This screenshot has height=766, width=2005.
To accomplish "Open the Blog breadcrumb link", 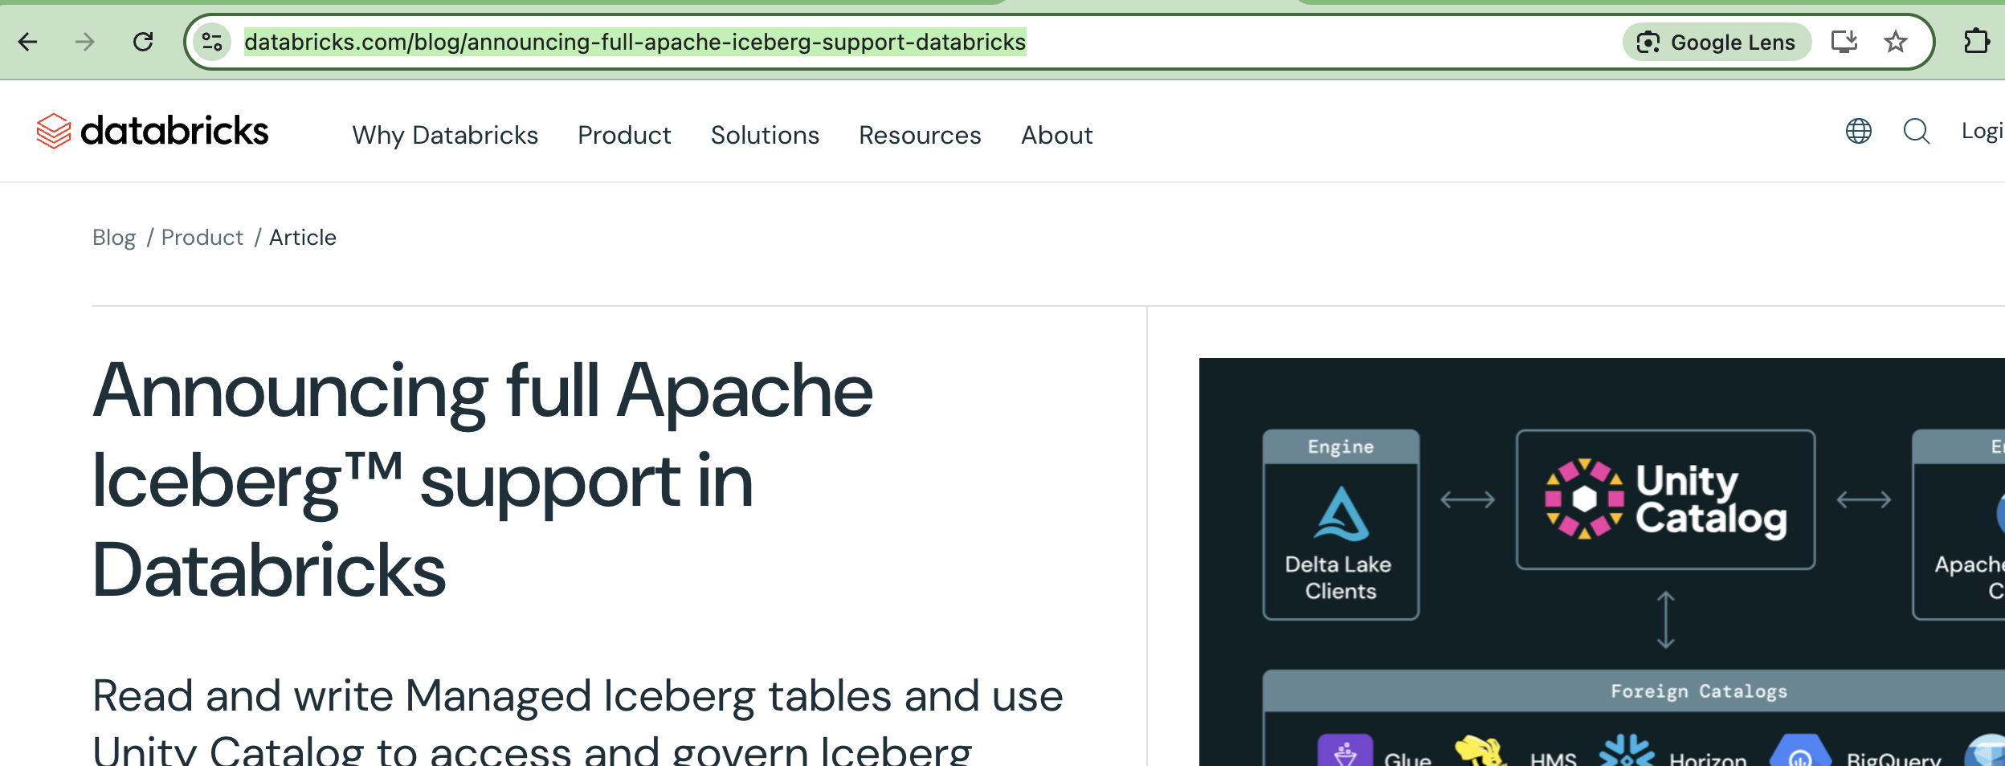I will tap(113, 237).
